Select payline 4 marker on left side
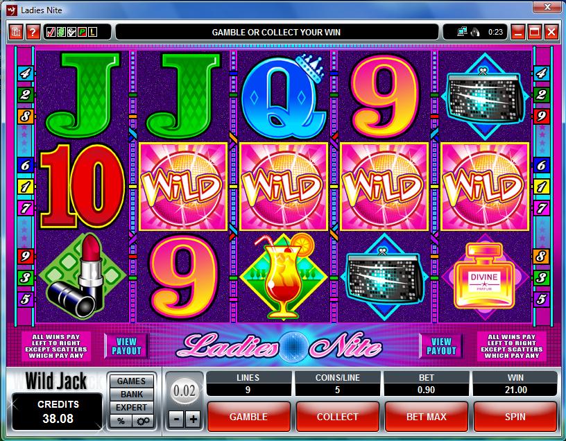Image resolution: width=566 pixels, height=441 pixels. coord(25,73)
